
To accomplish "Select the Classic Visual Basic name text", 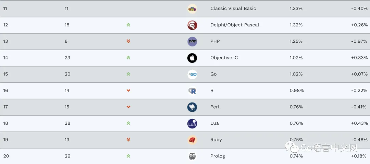I will pyautogui.click(x=233, y=9).
